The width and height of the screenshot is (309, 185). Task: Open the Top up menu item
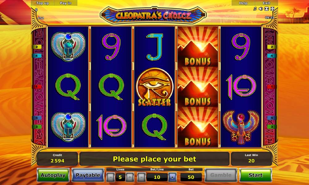tap(42, 3)
